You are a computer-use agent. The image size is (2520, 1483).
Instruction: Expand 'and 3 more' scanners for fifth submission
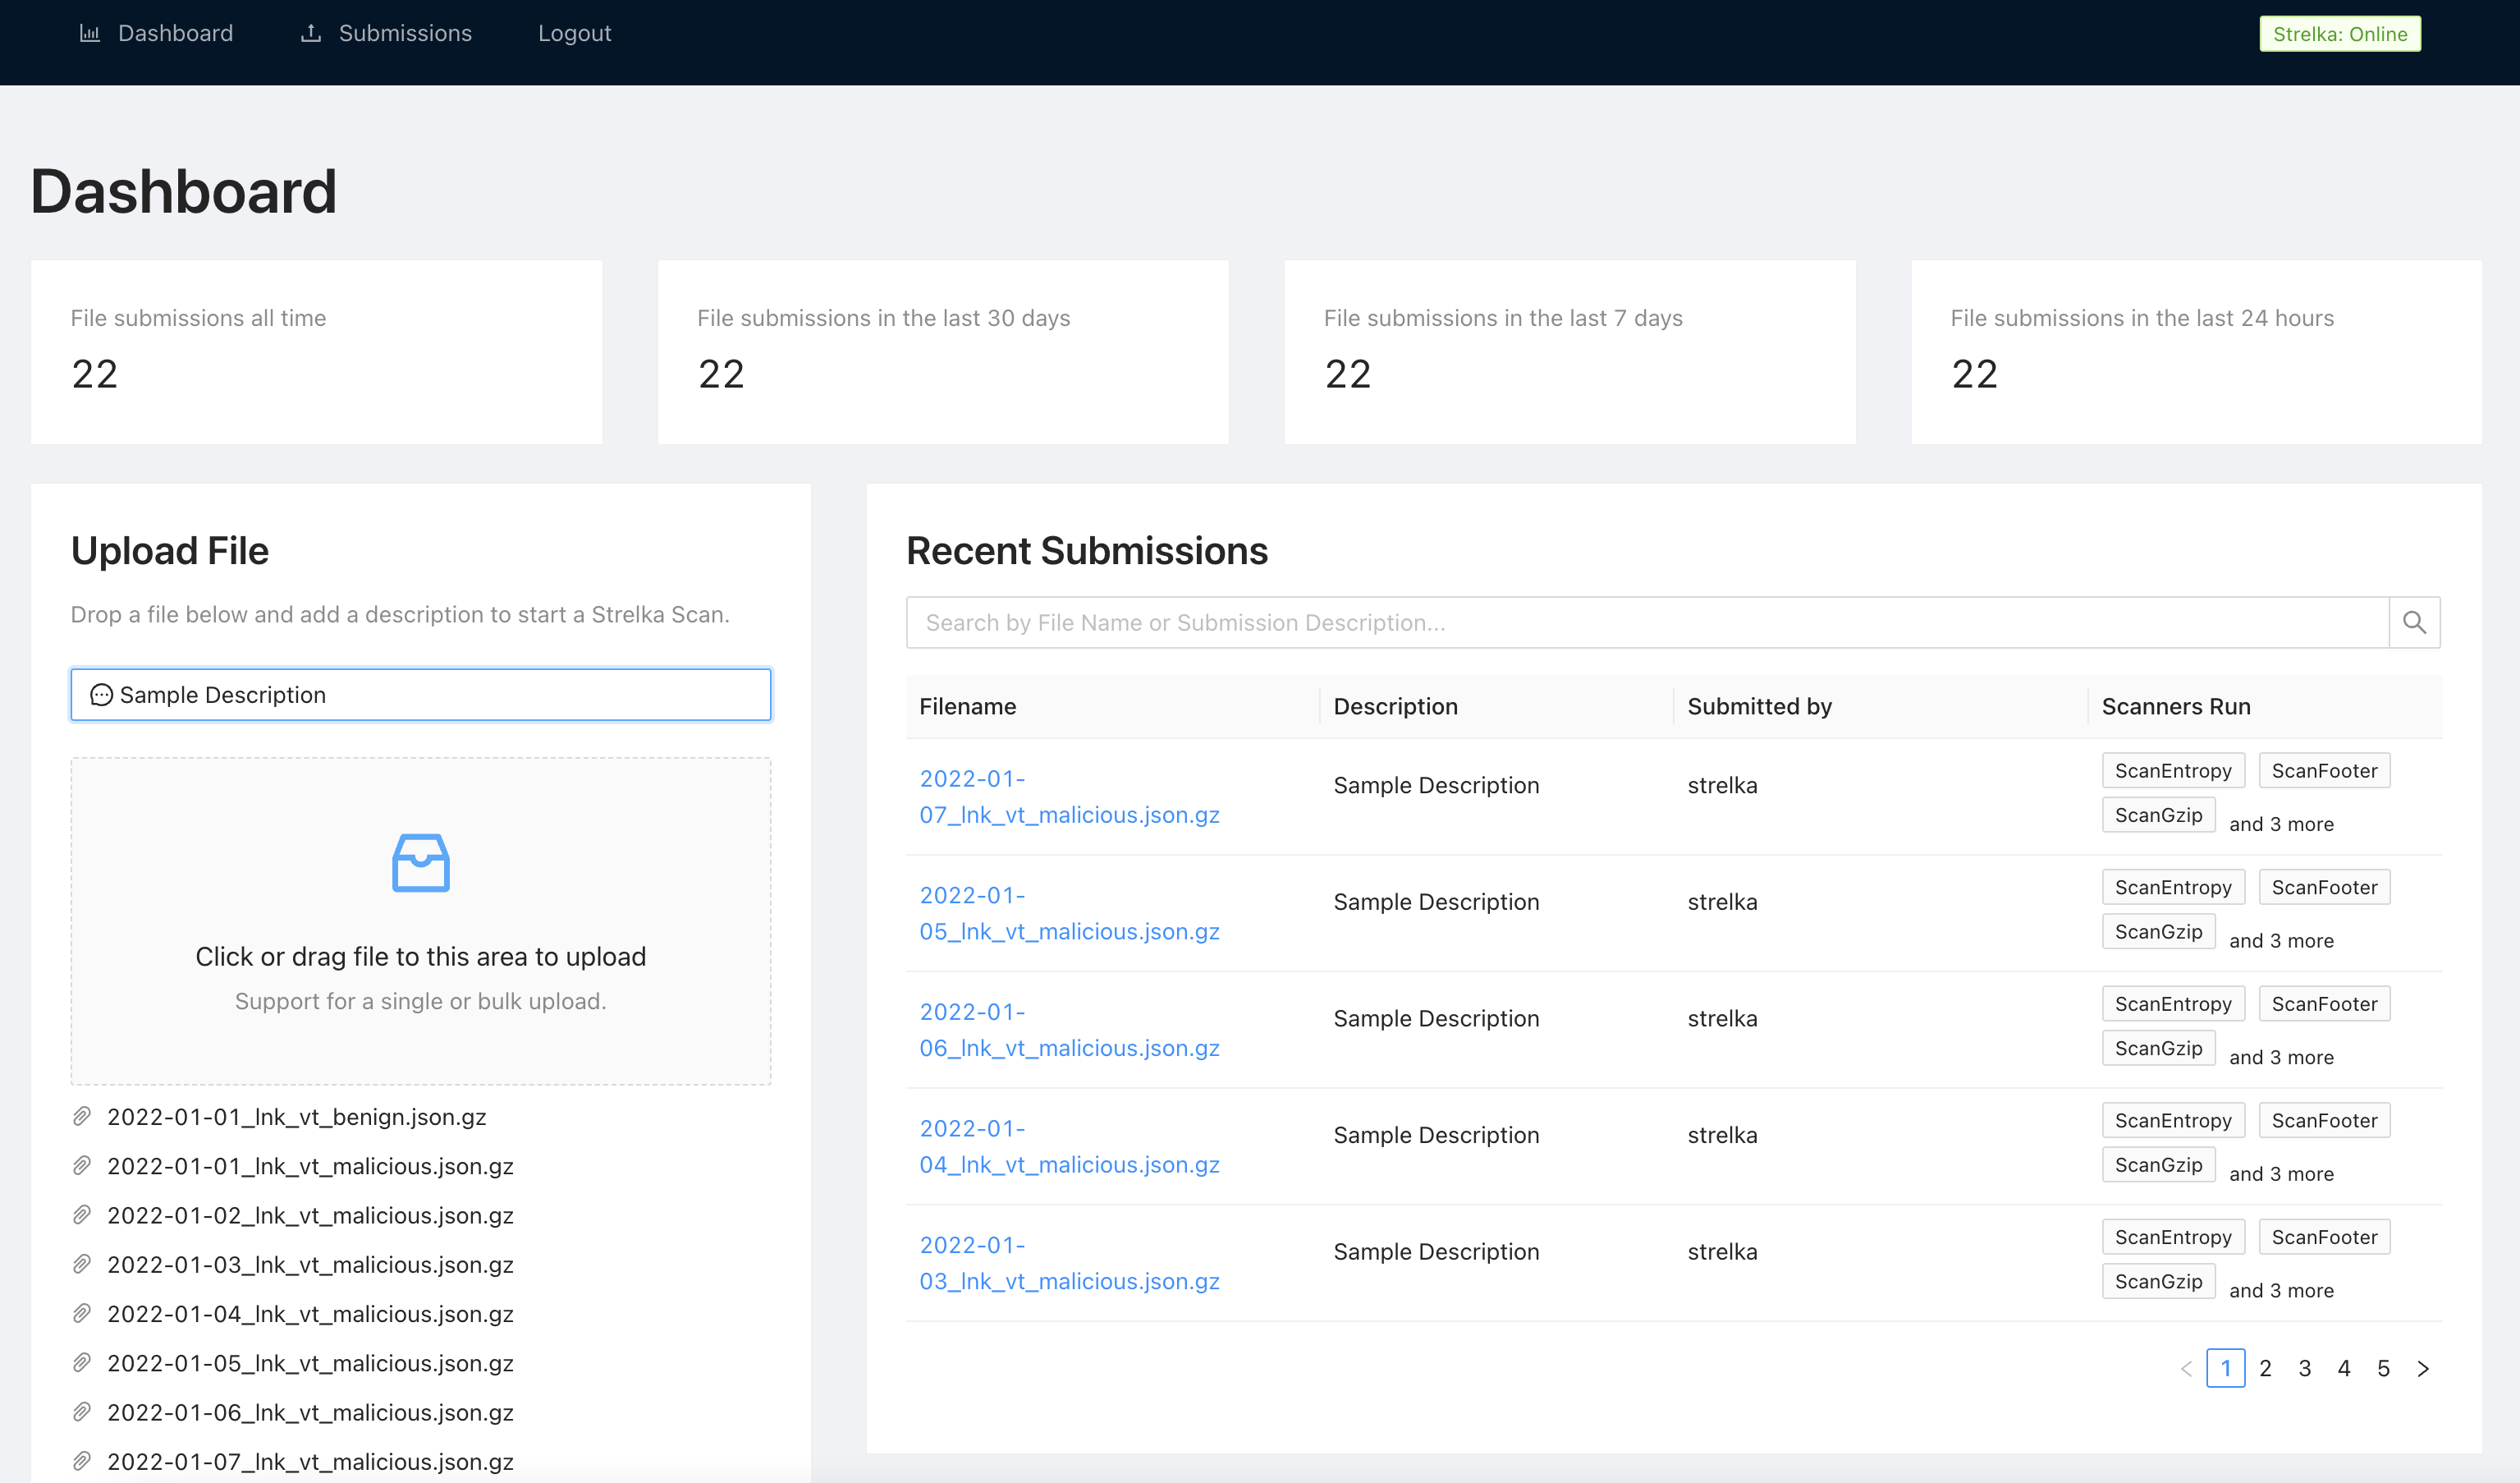click(x=2280, y=1291)
